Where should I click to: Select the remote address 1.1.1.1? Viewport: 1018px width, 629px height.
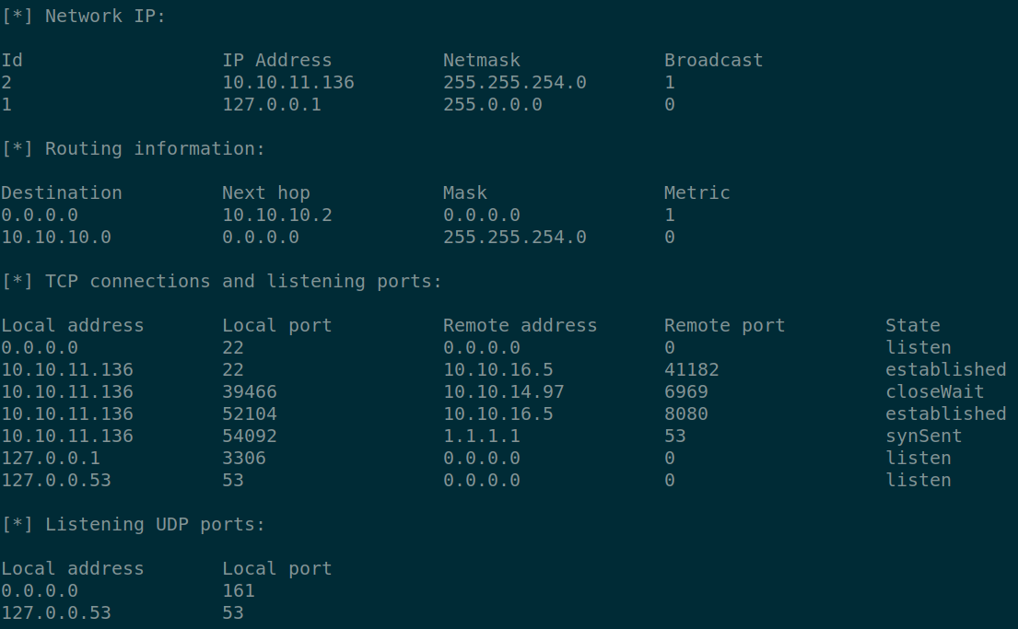[481, 436]
